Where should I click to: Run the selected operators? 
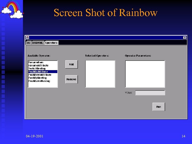point(159,107)
